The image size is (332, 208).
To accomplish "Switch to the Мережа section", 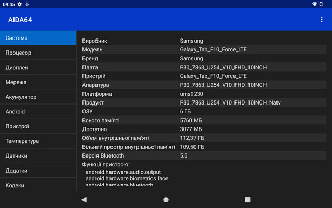I will coord(38,82).
